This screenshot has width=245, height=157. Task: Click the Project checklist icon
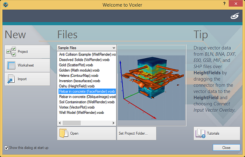(x=11, y=52)
